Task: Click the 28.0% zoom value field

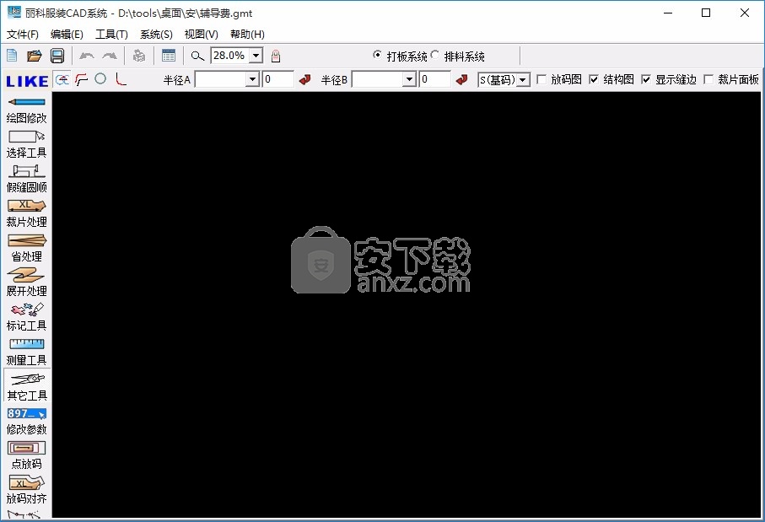Action: (230, 56)
